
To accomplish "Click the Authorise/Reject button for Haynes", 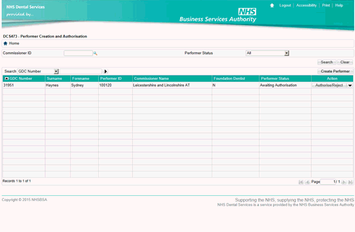I will [x=329, y=86].
